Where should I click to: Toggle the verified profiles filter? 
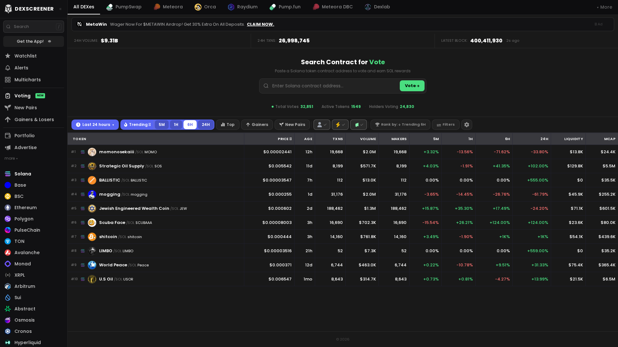322,125
